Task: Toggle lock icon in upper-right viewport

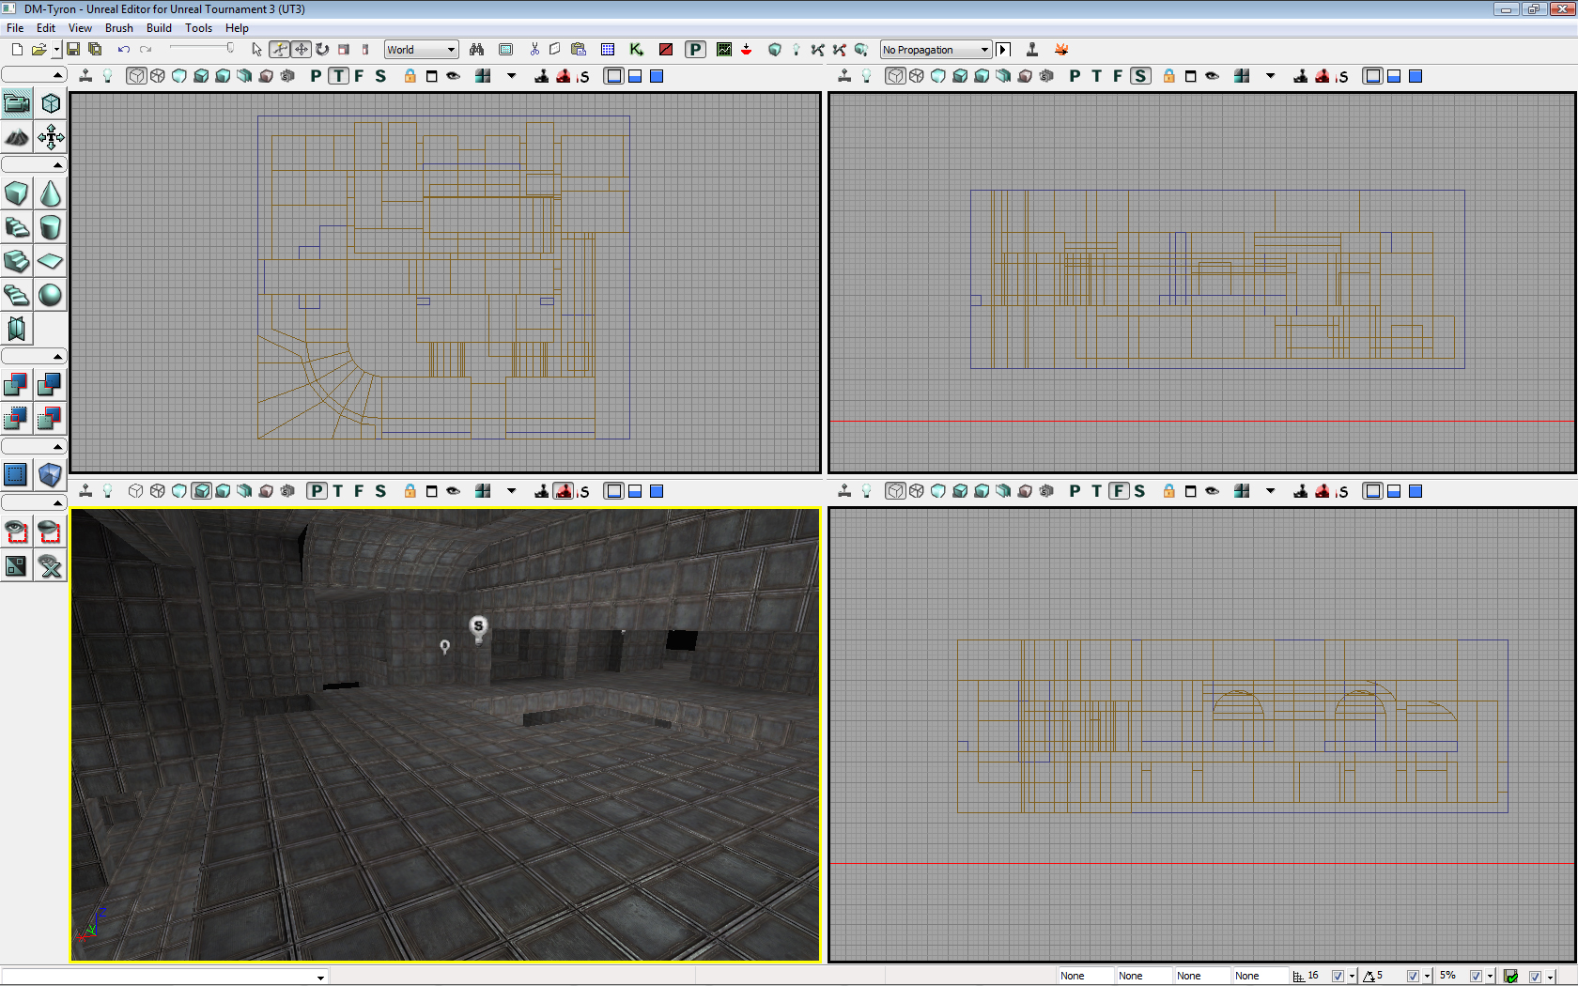Action: [x=1169, y=76]
